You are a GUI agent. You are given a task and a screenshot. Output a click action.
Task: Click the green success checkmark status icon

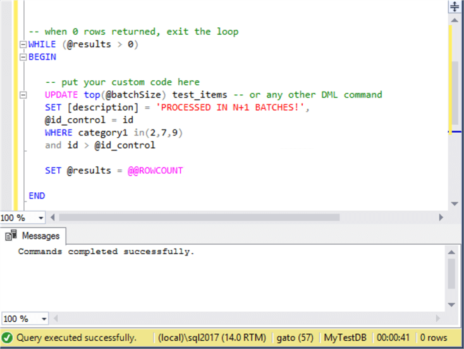pyautogui.click(x=7, y=338)
